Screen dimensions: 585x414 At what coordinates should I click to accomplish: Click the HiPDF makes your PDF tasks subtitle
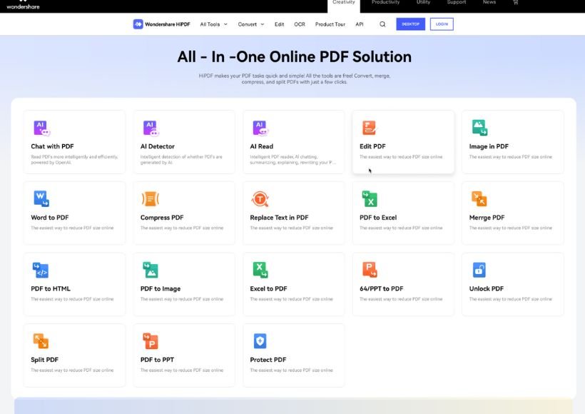(295, 79)
